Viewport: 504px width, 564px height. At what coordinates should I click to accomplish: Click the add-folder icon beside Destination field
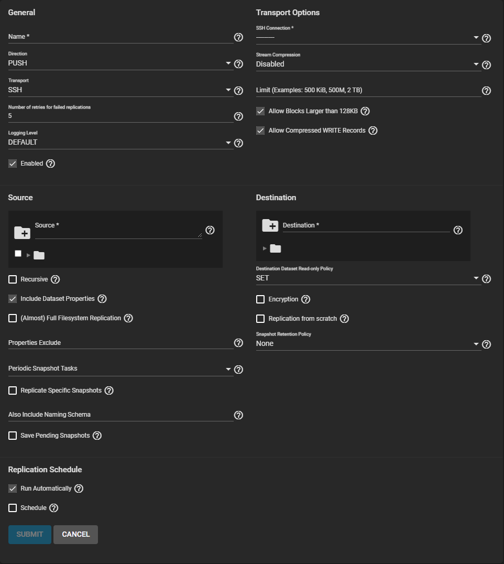click(x=270, y=225)
